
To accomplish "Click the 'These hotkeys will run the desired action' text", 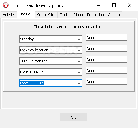I will point(68,27).
